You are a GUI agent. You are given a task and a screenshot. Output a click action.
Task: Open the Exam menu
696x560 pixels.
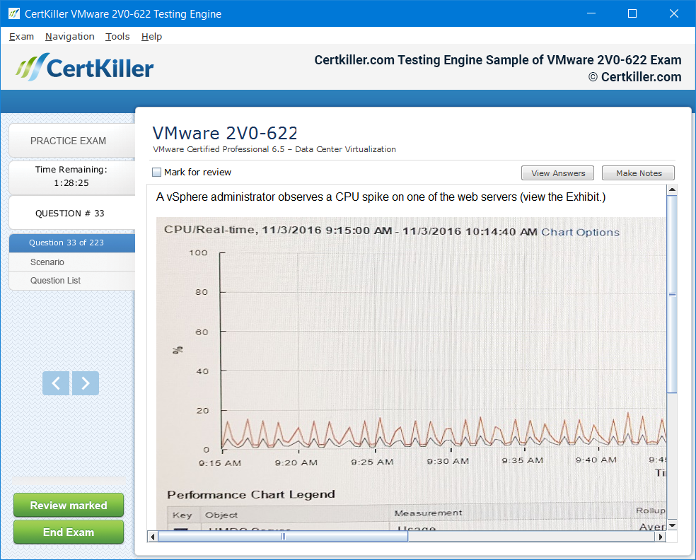tap(21, 36)
